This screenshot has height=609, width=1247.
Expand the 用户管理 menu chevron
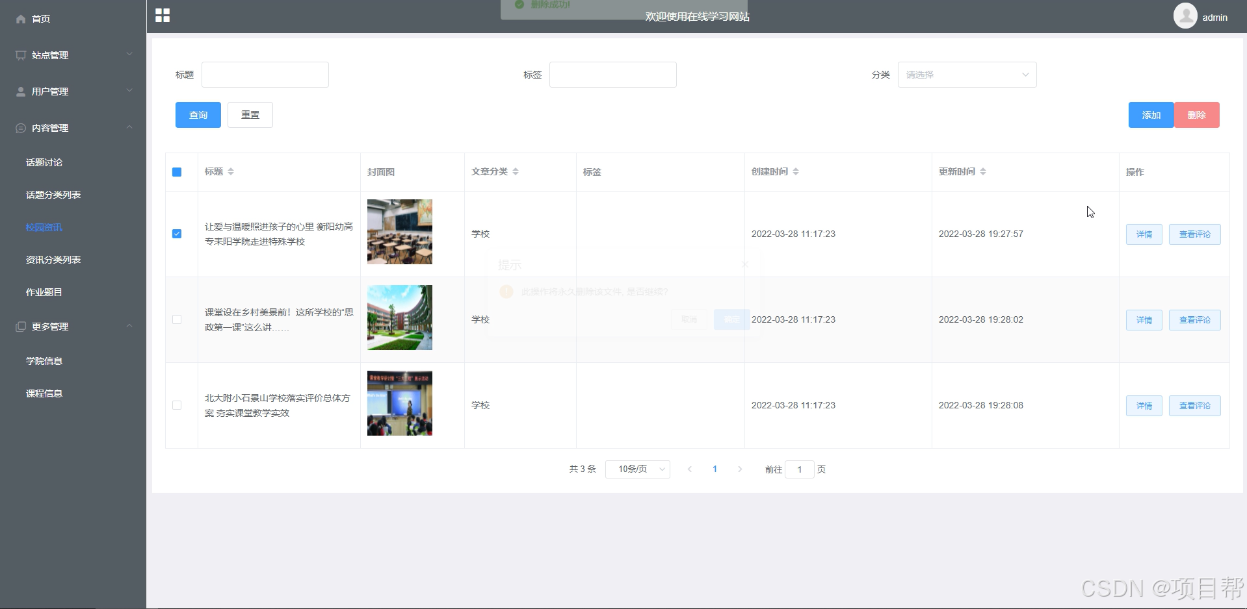pyautogui.click(x=129, y=90)
